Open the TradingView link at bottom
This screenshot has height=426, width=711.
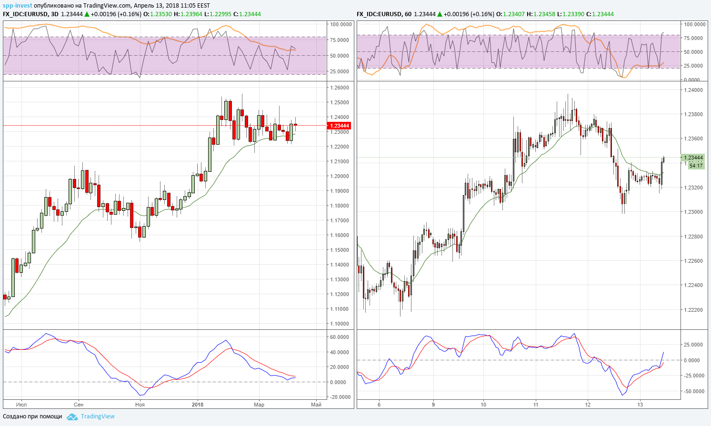(x=98, y=416)
